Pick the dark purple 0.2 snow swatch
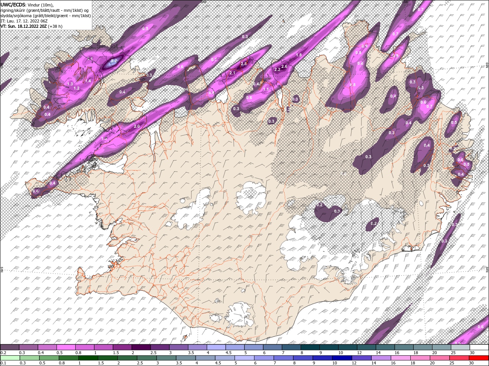Screen dimensions: 489x366 10,347
